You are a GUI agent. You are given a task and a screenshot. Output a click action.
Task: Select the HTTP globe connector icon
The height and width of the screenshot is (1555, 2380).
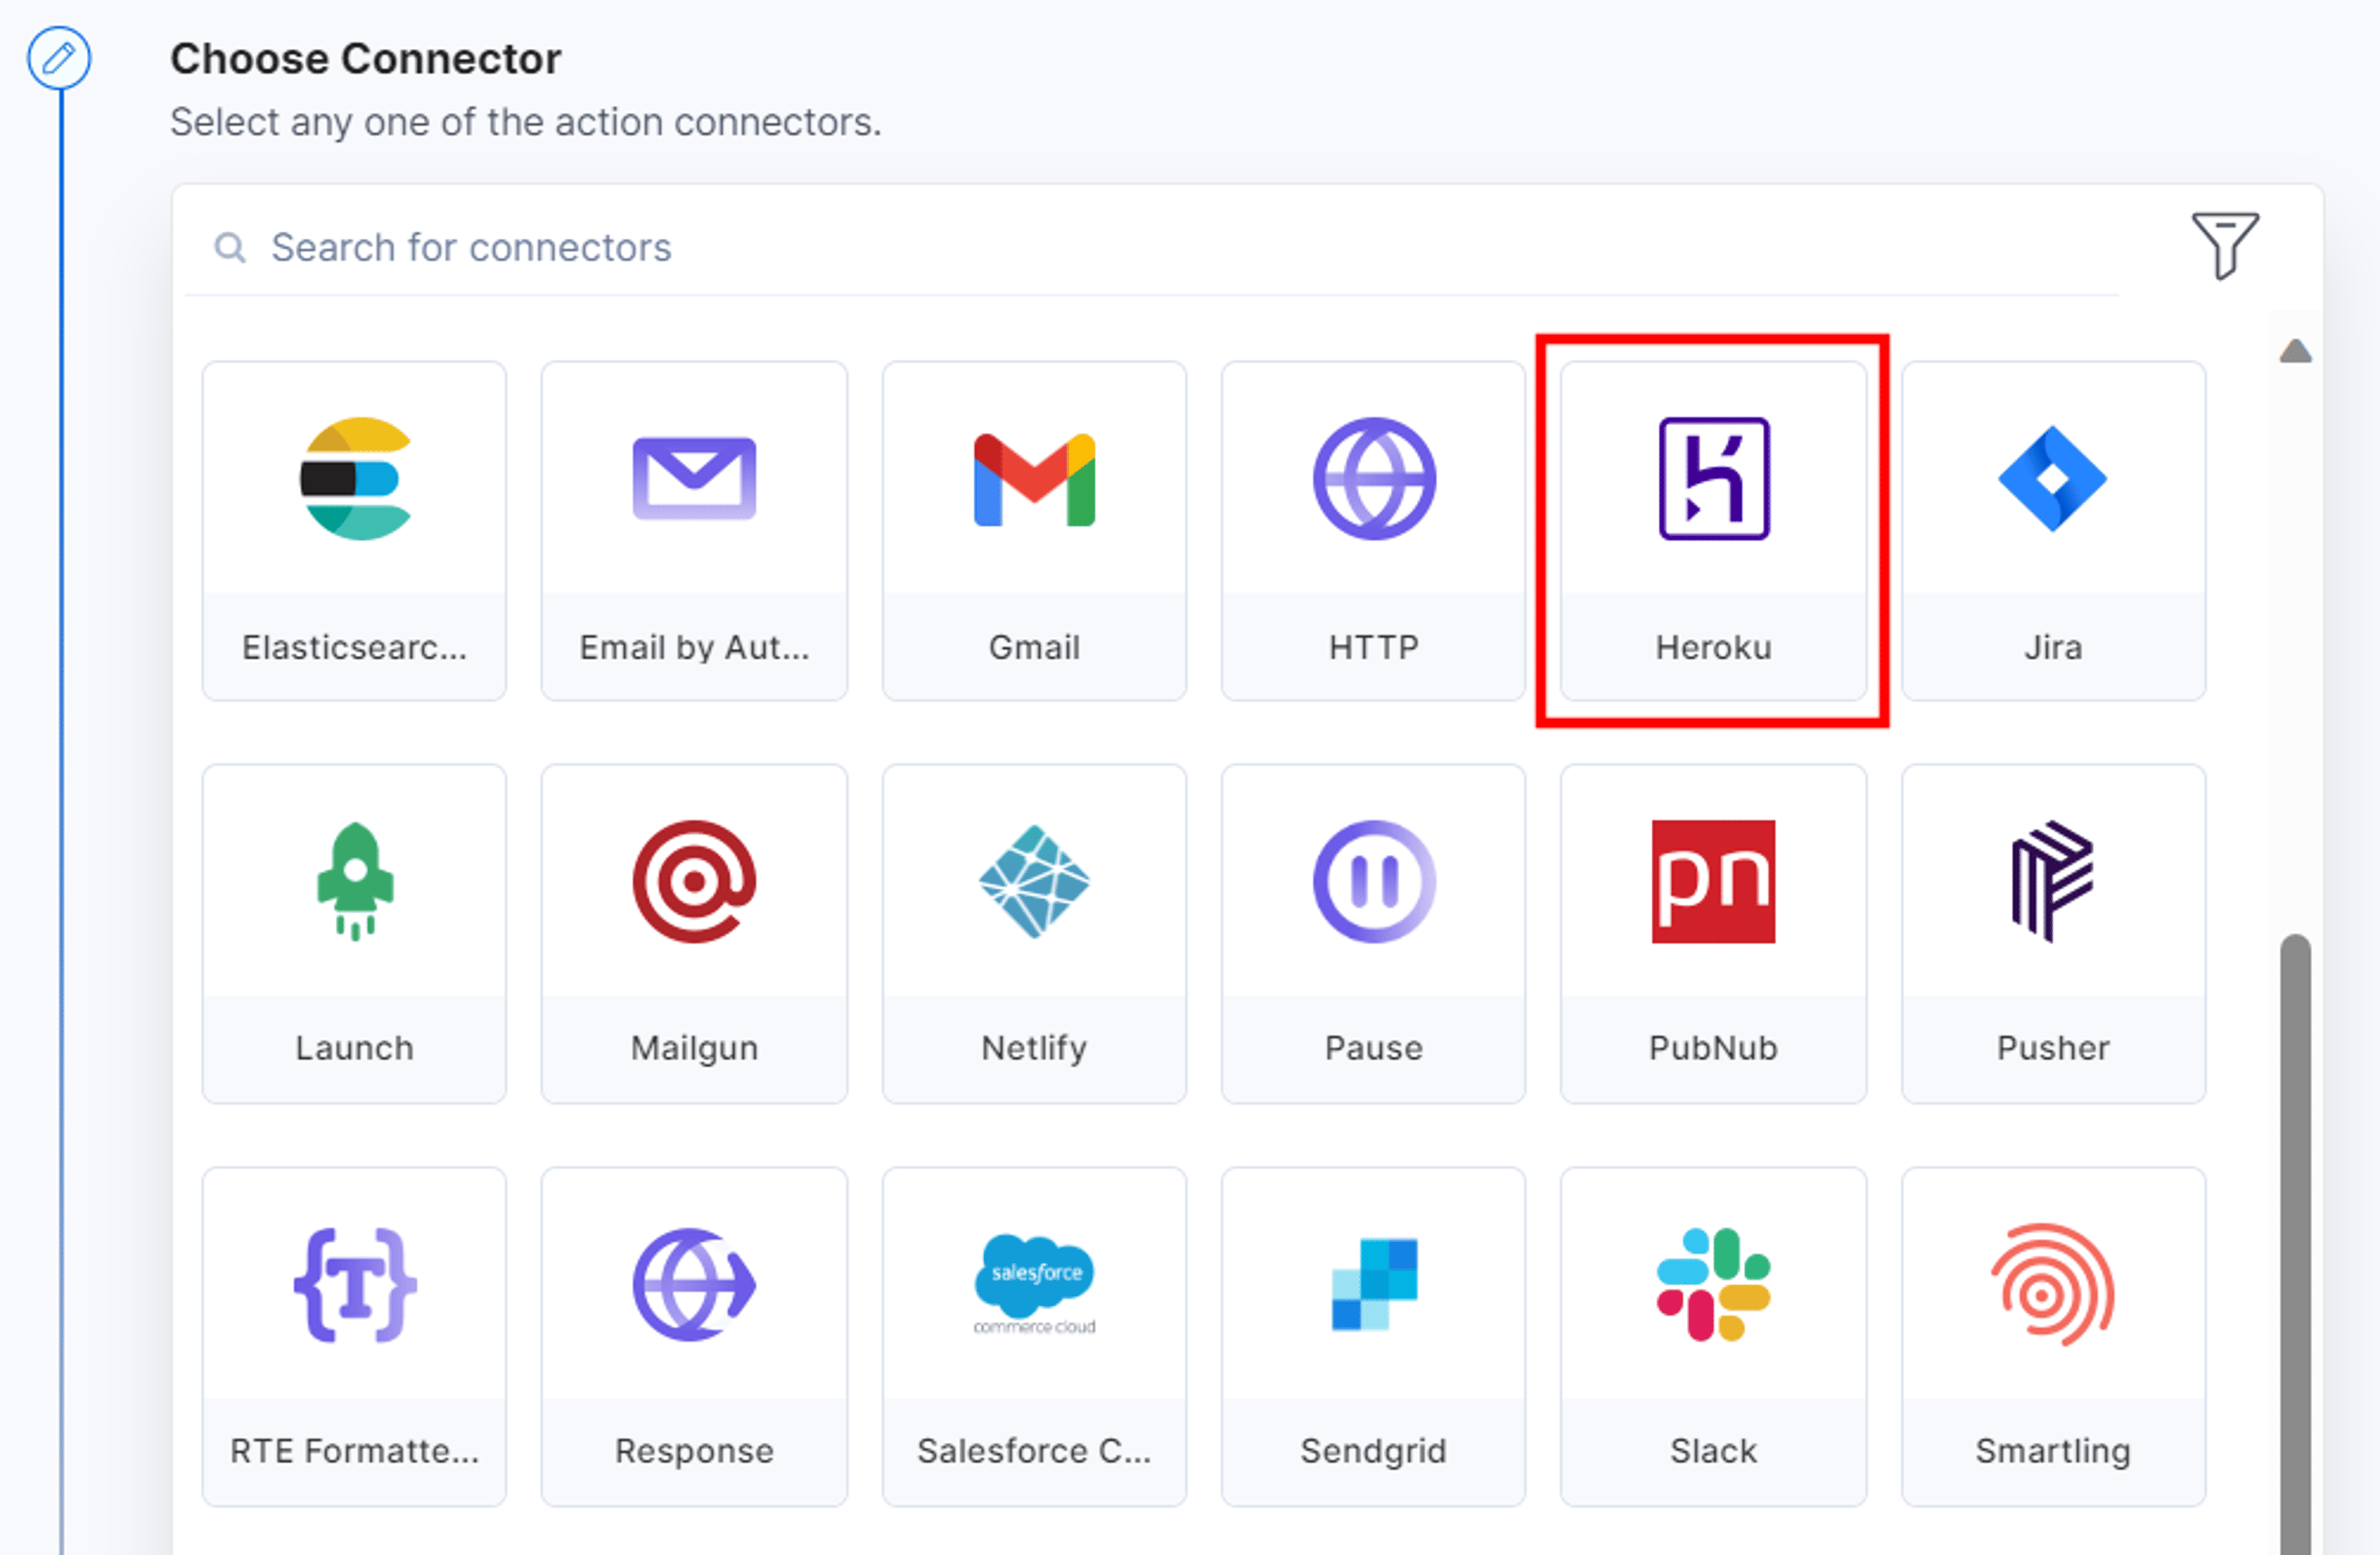pyautogui.click(x=1374, y=478)
